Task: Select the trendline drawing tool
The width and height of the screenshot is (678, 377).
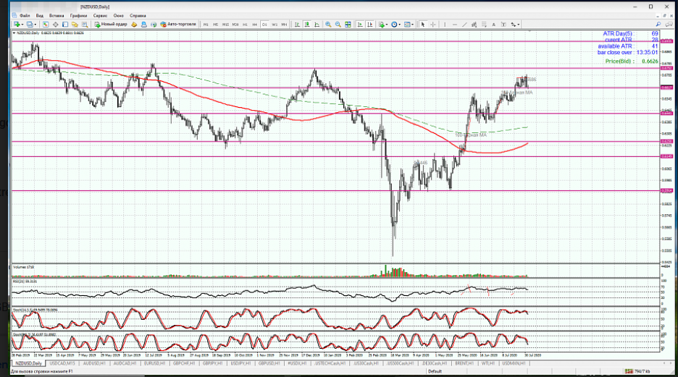Action: 464,25
